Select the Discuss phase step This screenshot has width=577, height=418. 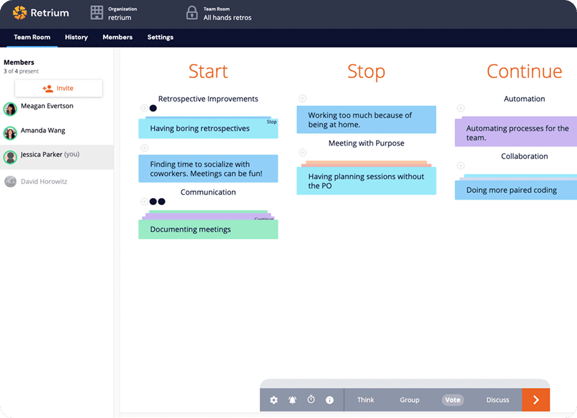pyautogui.click(x=498, y=400)
